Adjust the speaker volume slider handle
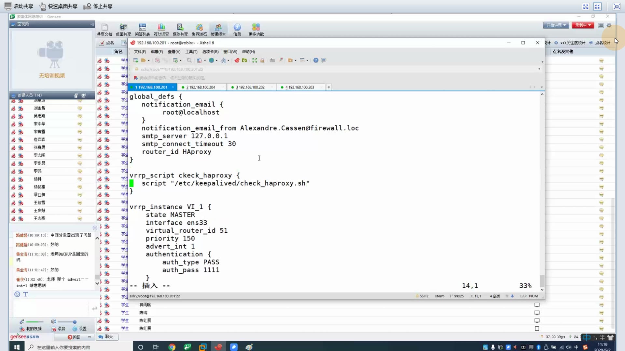The height and width of the screenshot is (351, 625). pyautogui.click(x=75, y=322)
